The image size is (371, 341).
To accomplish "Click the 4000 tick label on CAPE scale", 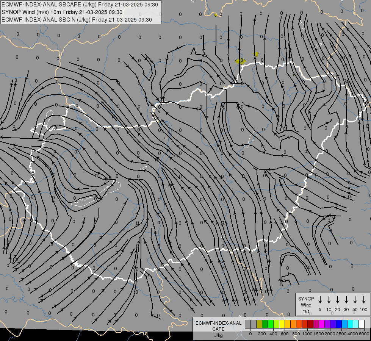I will point(353,334).
